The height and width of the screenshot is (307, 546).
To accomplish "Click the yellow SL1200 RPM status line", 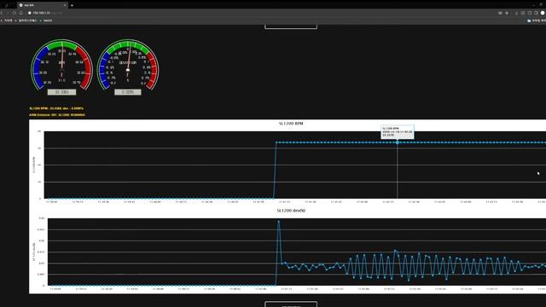I will [56, 108].
